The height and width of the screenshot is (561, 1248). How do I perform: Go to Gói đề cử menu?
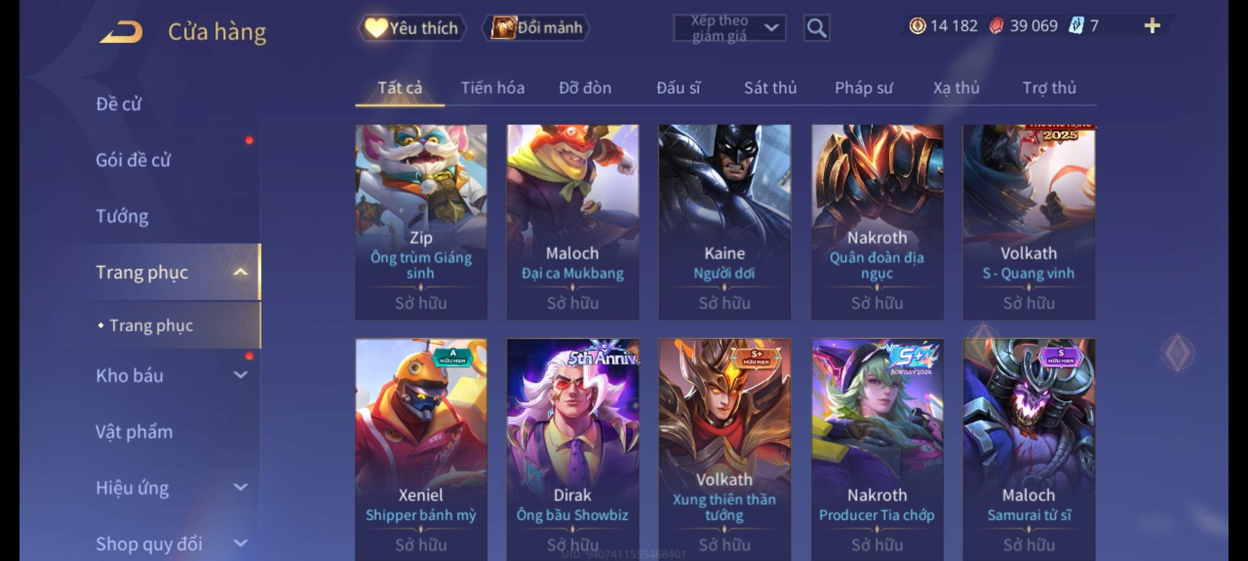click(x=133, y=160)
